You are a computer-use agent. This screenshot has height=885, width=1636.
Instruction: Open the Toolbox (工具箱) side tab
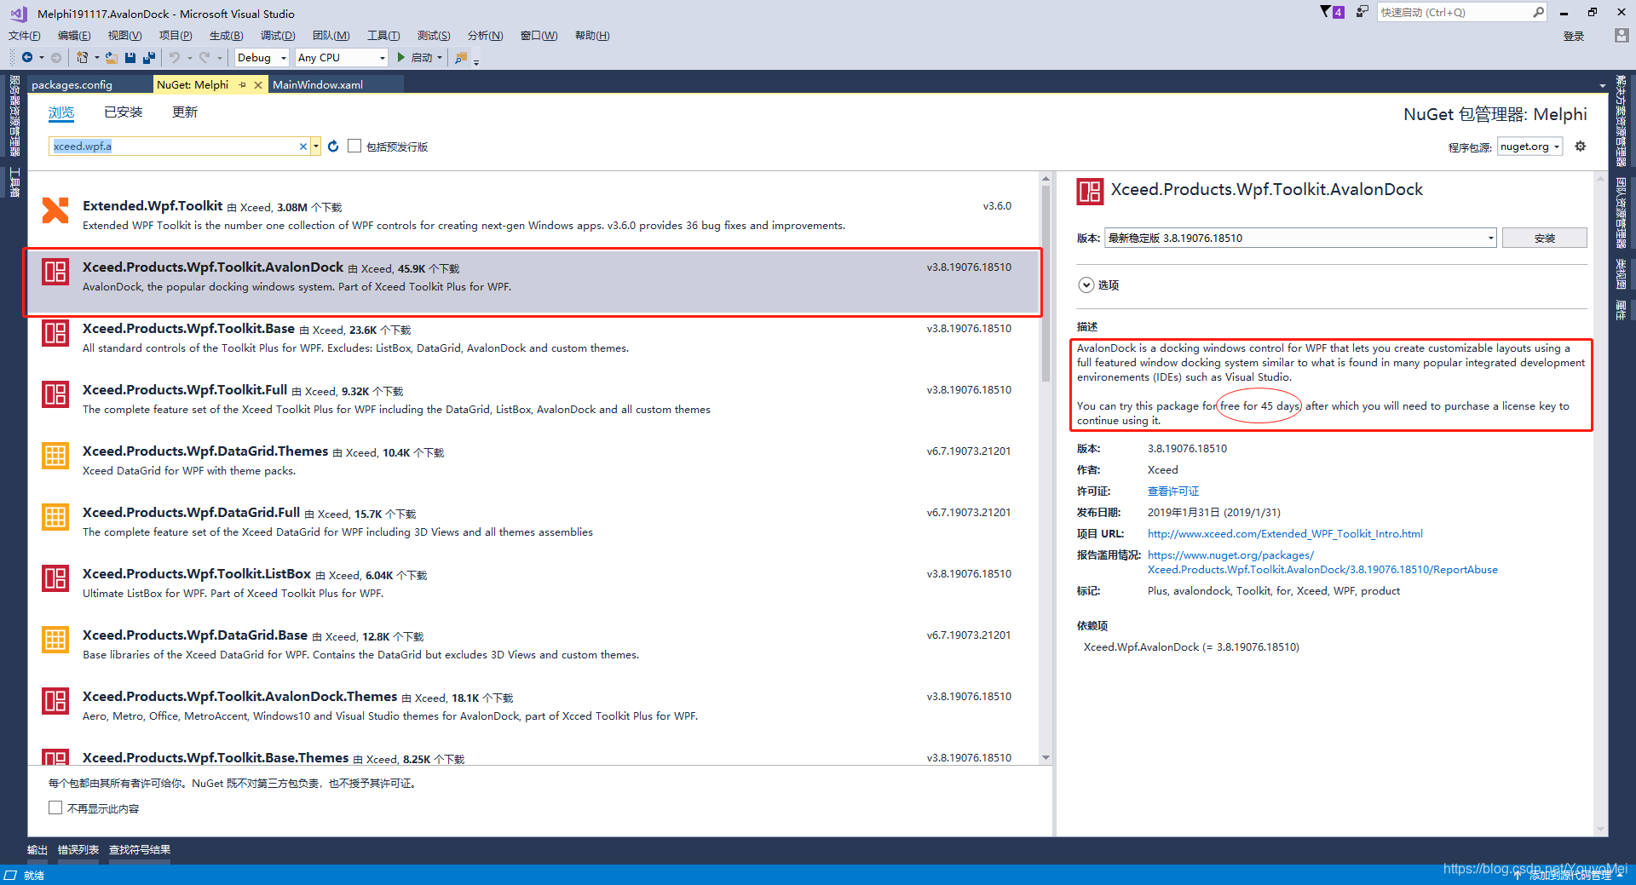click(x=14, y=182)
